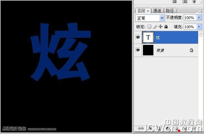Click the link layers chain icon
Image resolution: width=204 pixels, height=134 pixels.
coord(140,128)
